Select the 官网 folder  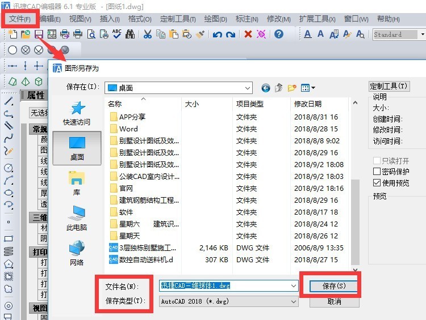pos(126,188)
